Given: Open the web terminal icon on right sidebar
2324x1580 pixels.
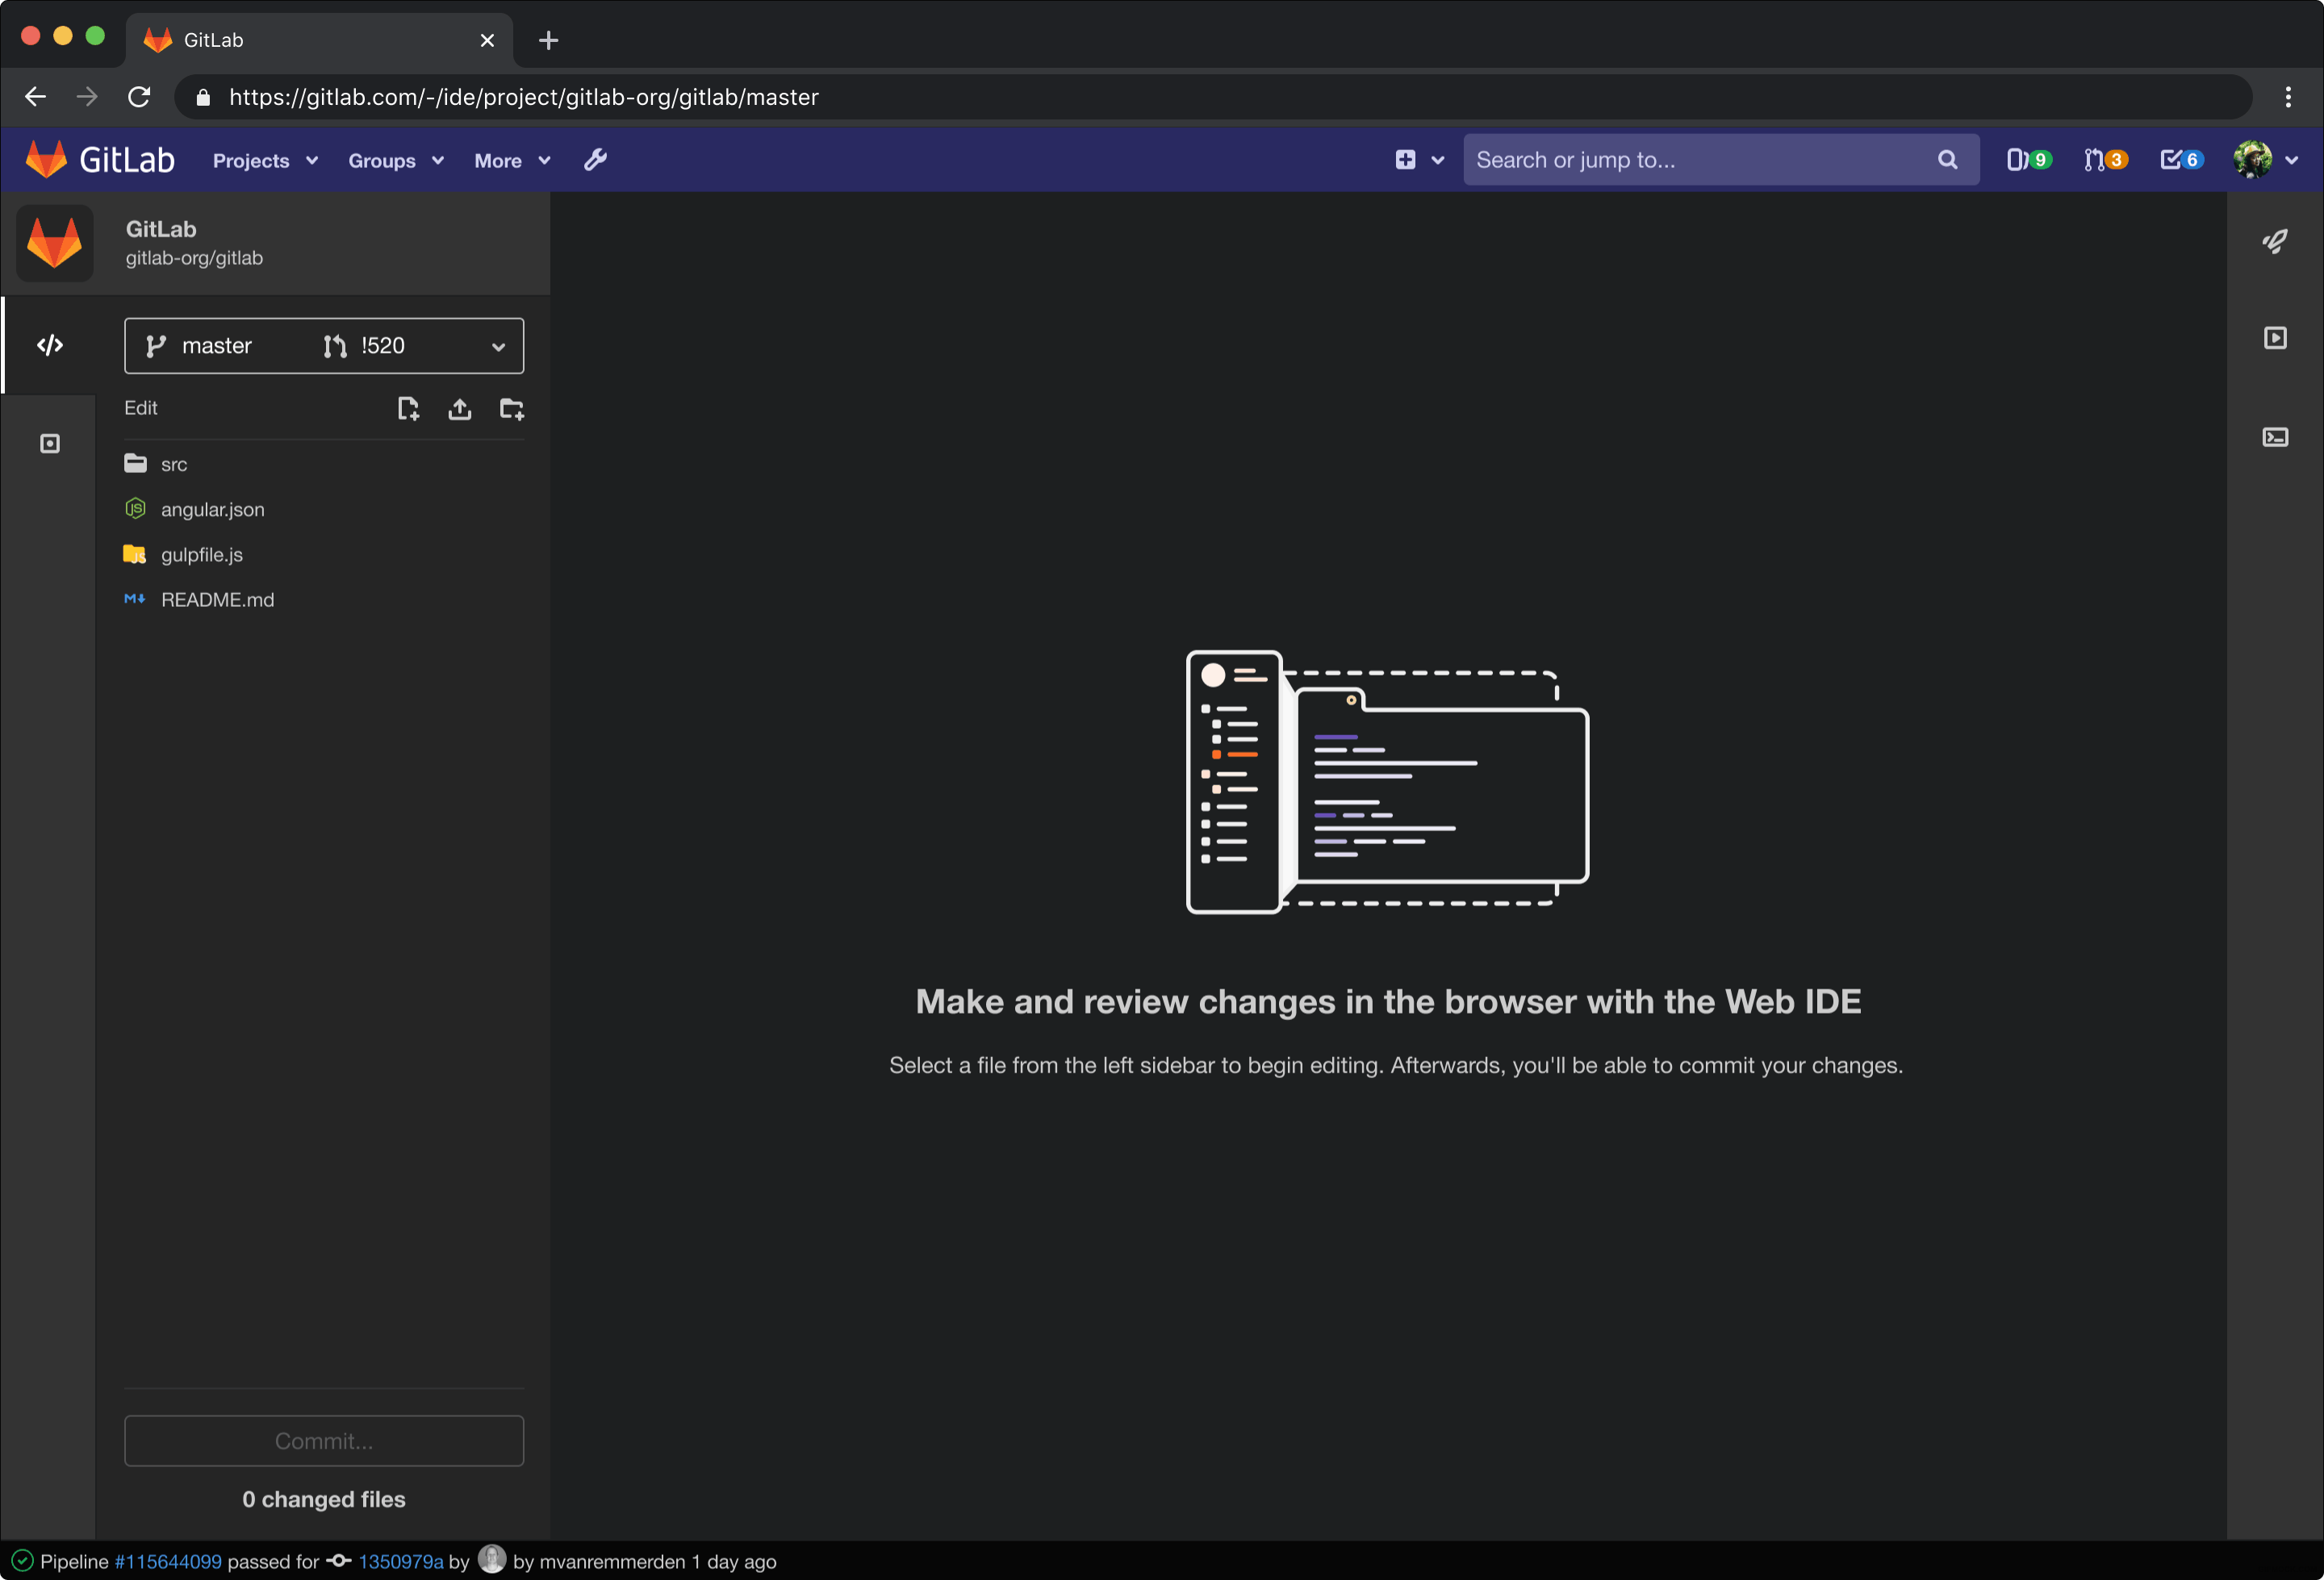Looking at the screenshot, I should pyautogui.click(x=2276, y=437).
